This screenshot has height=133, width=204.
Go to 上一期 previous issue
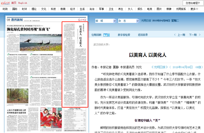pos(181,35)
